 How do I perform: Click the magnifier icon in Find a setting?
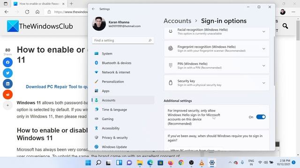tap(150, 41)
